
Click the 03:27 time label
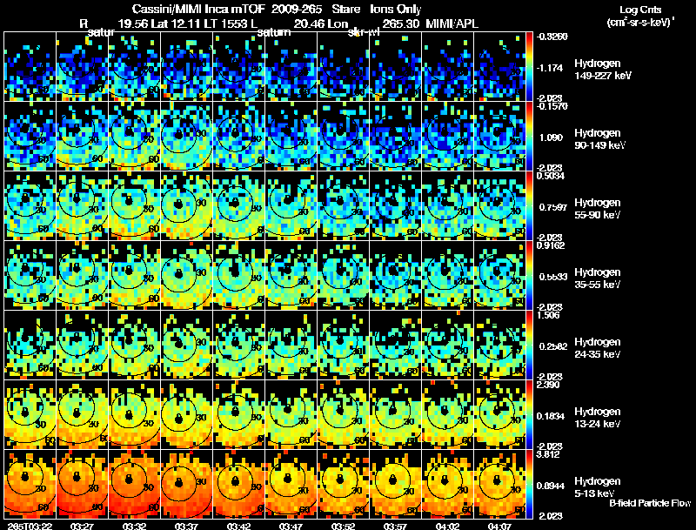(82, 526)
